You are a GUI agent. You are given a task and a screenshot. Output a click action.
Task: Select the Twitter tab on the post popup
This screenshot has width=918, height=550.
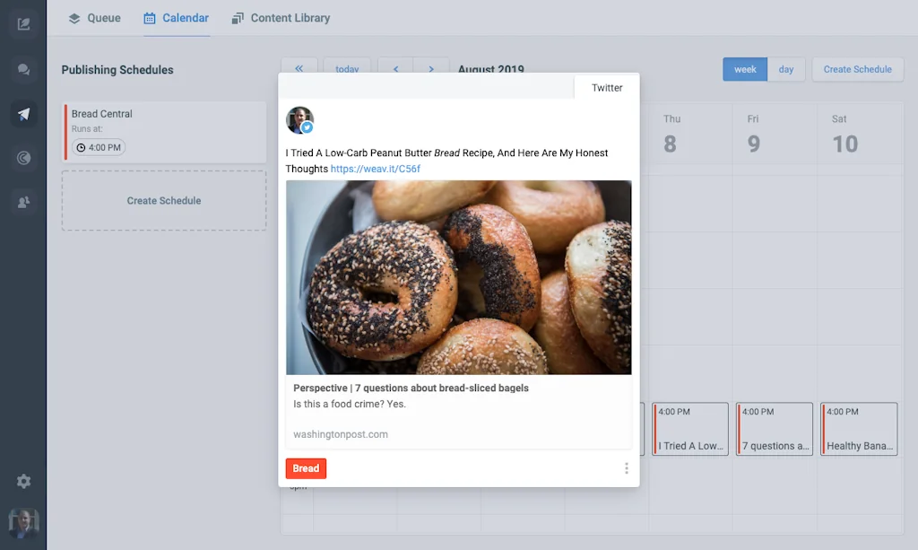[606, 87]
